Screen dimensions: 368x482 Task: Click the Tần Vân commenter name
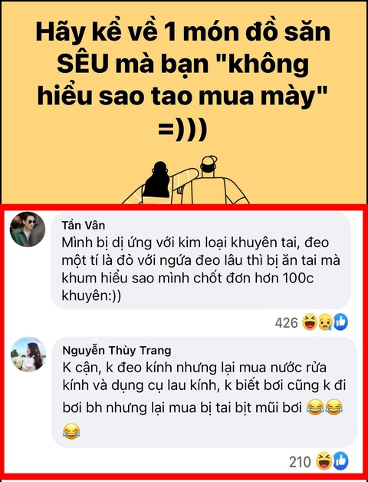(84, 226)
